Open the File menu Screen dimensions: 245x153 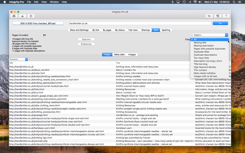coord(29,2)
